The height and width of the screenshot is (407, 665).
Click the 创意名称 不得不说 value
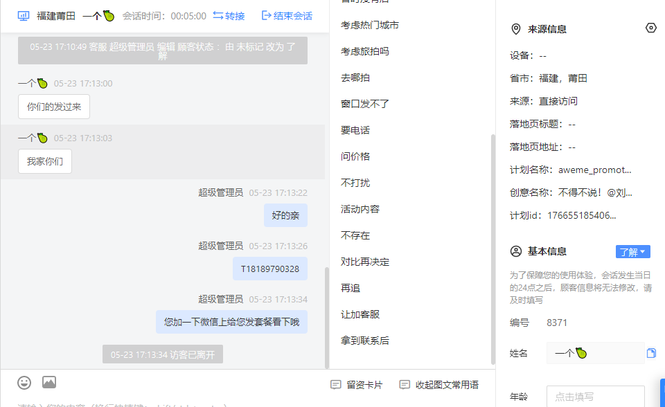click(595, 193)
